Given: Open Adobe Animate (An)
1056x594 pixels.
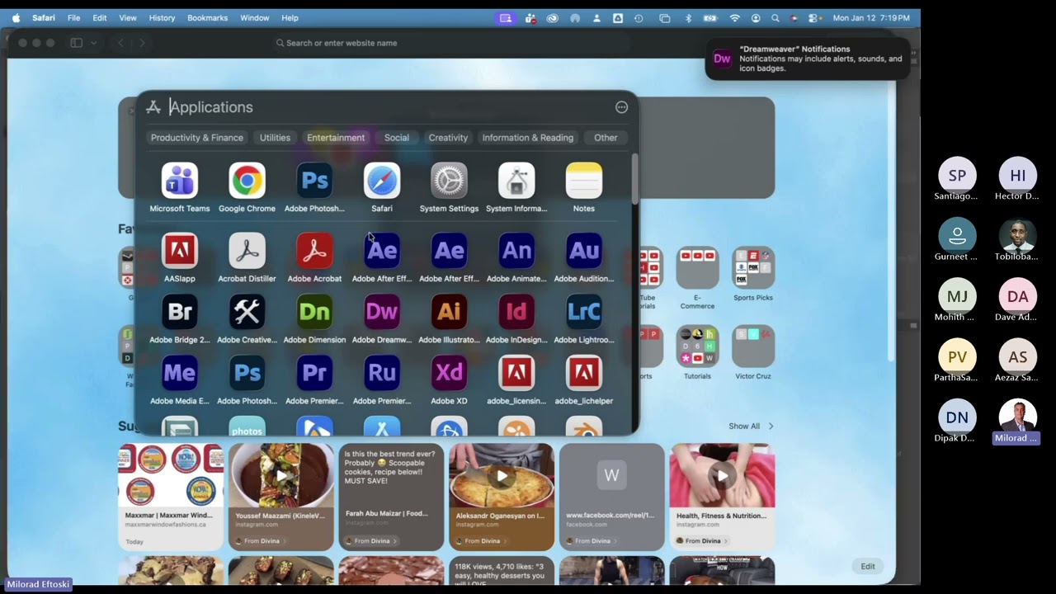Looking at the screenshot, I should click(x=516, y=251).
